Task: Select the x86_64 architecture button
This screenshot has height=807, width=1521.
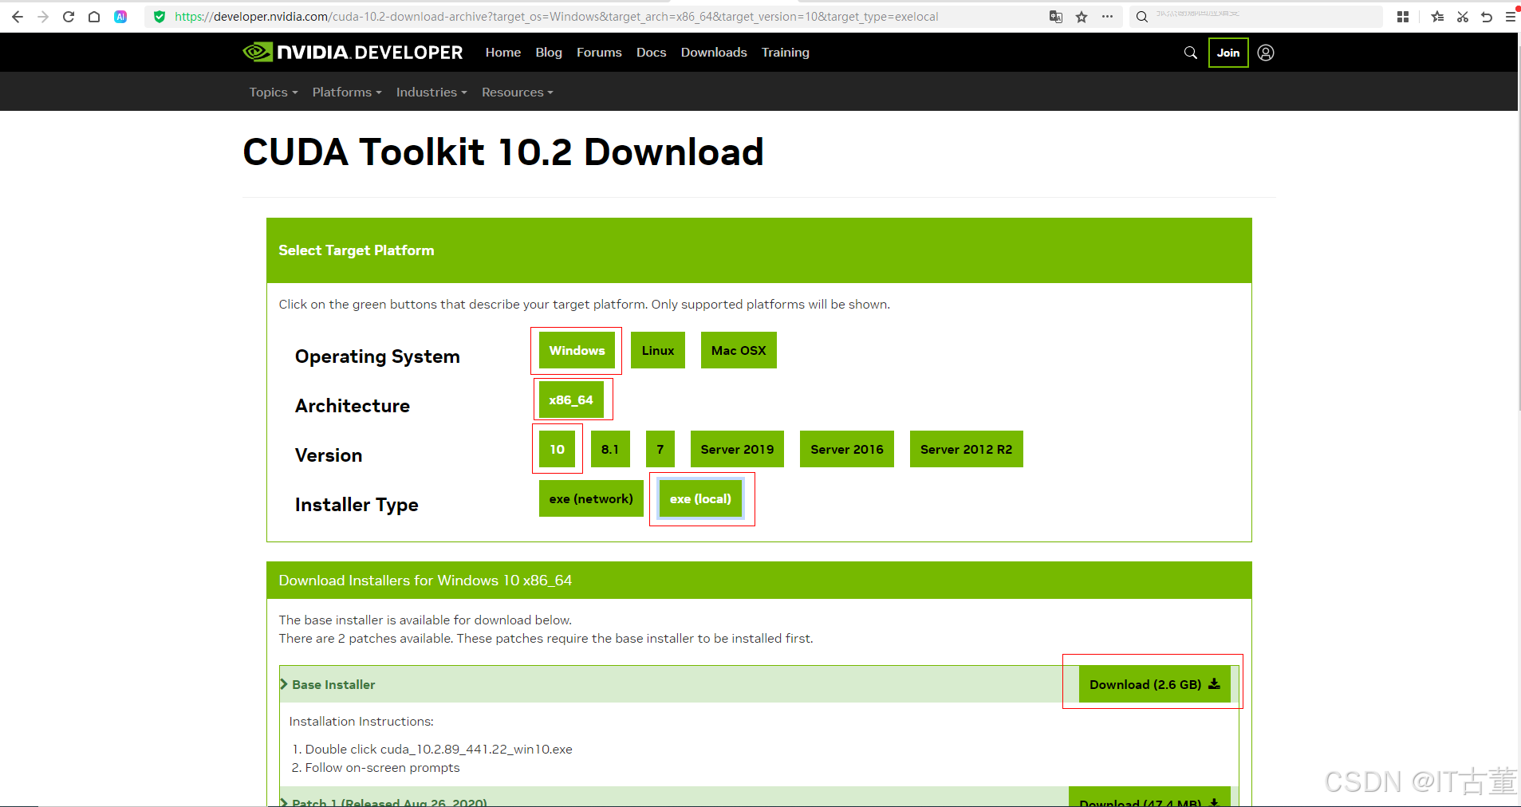Action: tap(571, 400)
